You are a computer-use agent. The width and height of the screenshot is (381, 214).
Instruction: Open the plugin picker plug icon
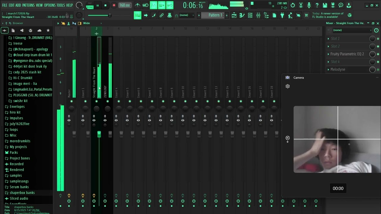coord(282,15)
